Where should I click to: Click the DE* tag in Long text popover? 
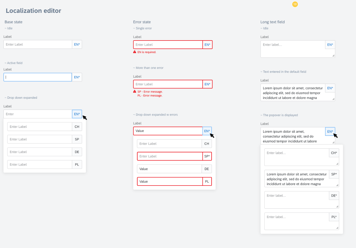pyautogui.click(x=334, y=195)
